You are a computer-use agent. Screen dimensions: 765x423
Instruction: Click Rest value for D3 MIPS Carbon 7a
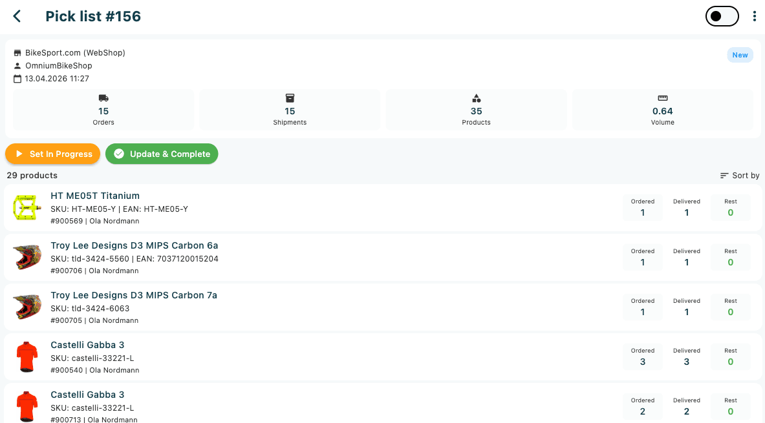point(730,307)
